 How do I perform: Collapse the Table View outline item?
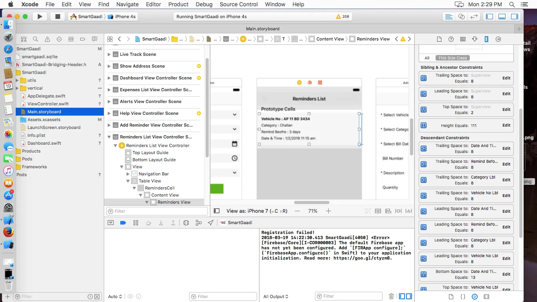pos(128,181)
